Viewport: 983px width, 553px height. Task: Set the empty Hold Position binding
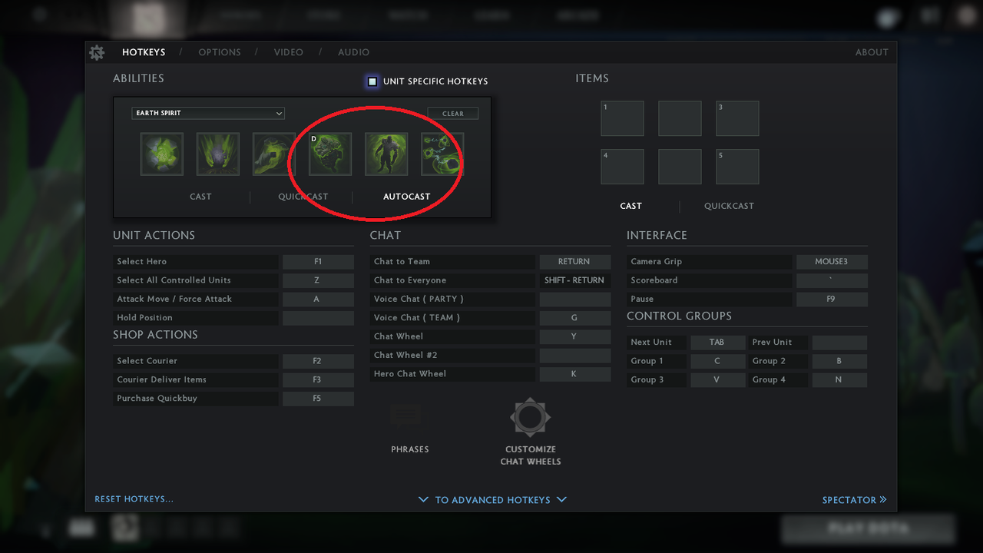click(318, 318)
